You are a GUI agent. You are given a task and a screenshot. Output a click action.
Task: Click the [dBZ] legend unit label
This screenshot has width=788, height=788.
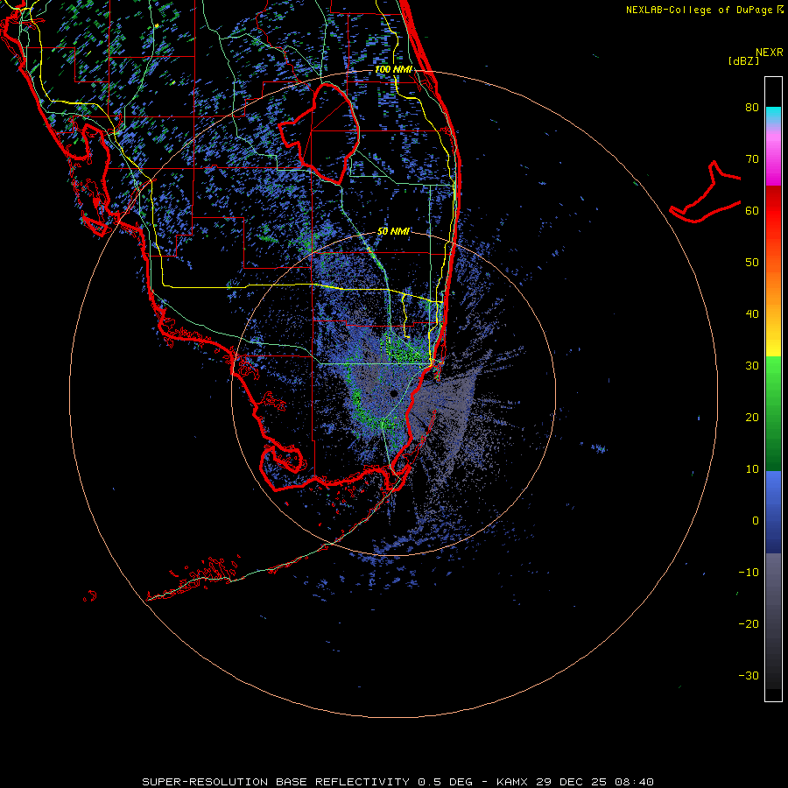pos(743,60)
